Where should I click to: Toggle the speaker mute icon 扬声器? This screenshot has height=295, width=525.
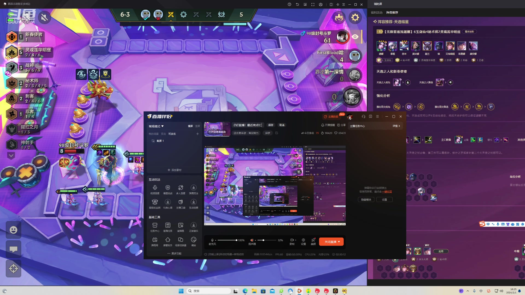pyautogui.click(x=252, y=240)
